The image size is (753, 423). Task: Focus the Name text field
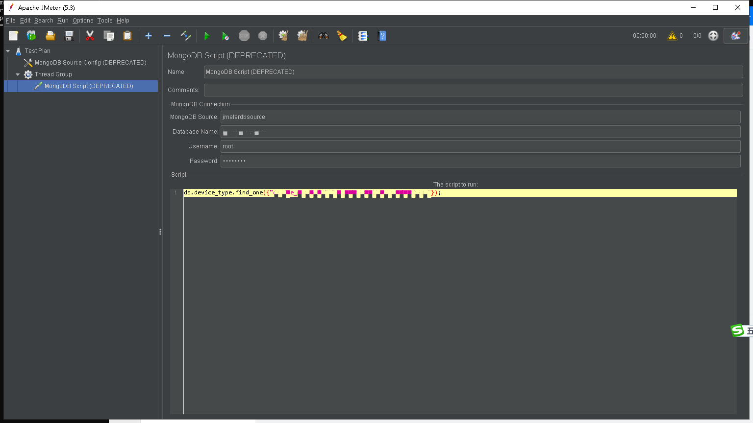473,72
